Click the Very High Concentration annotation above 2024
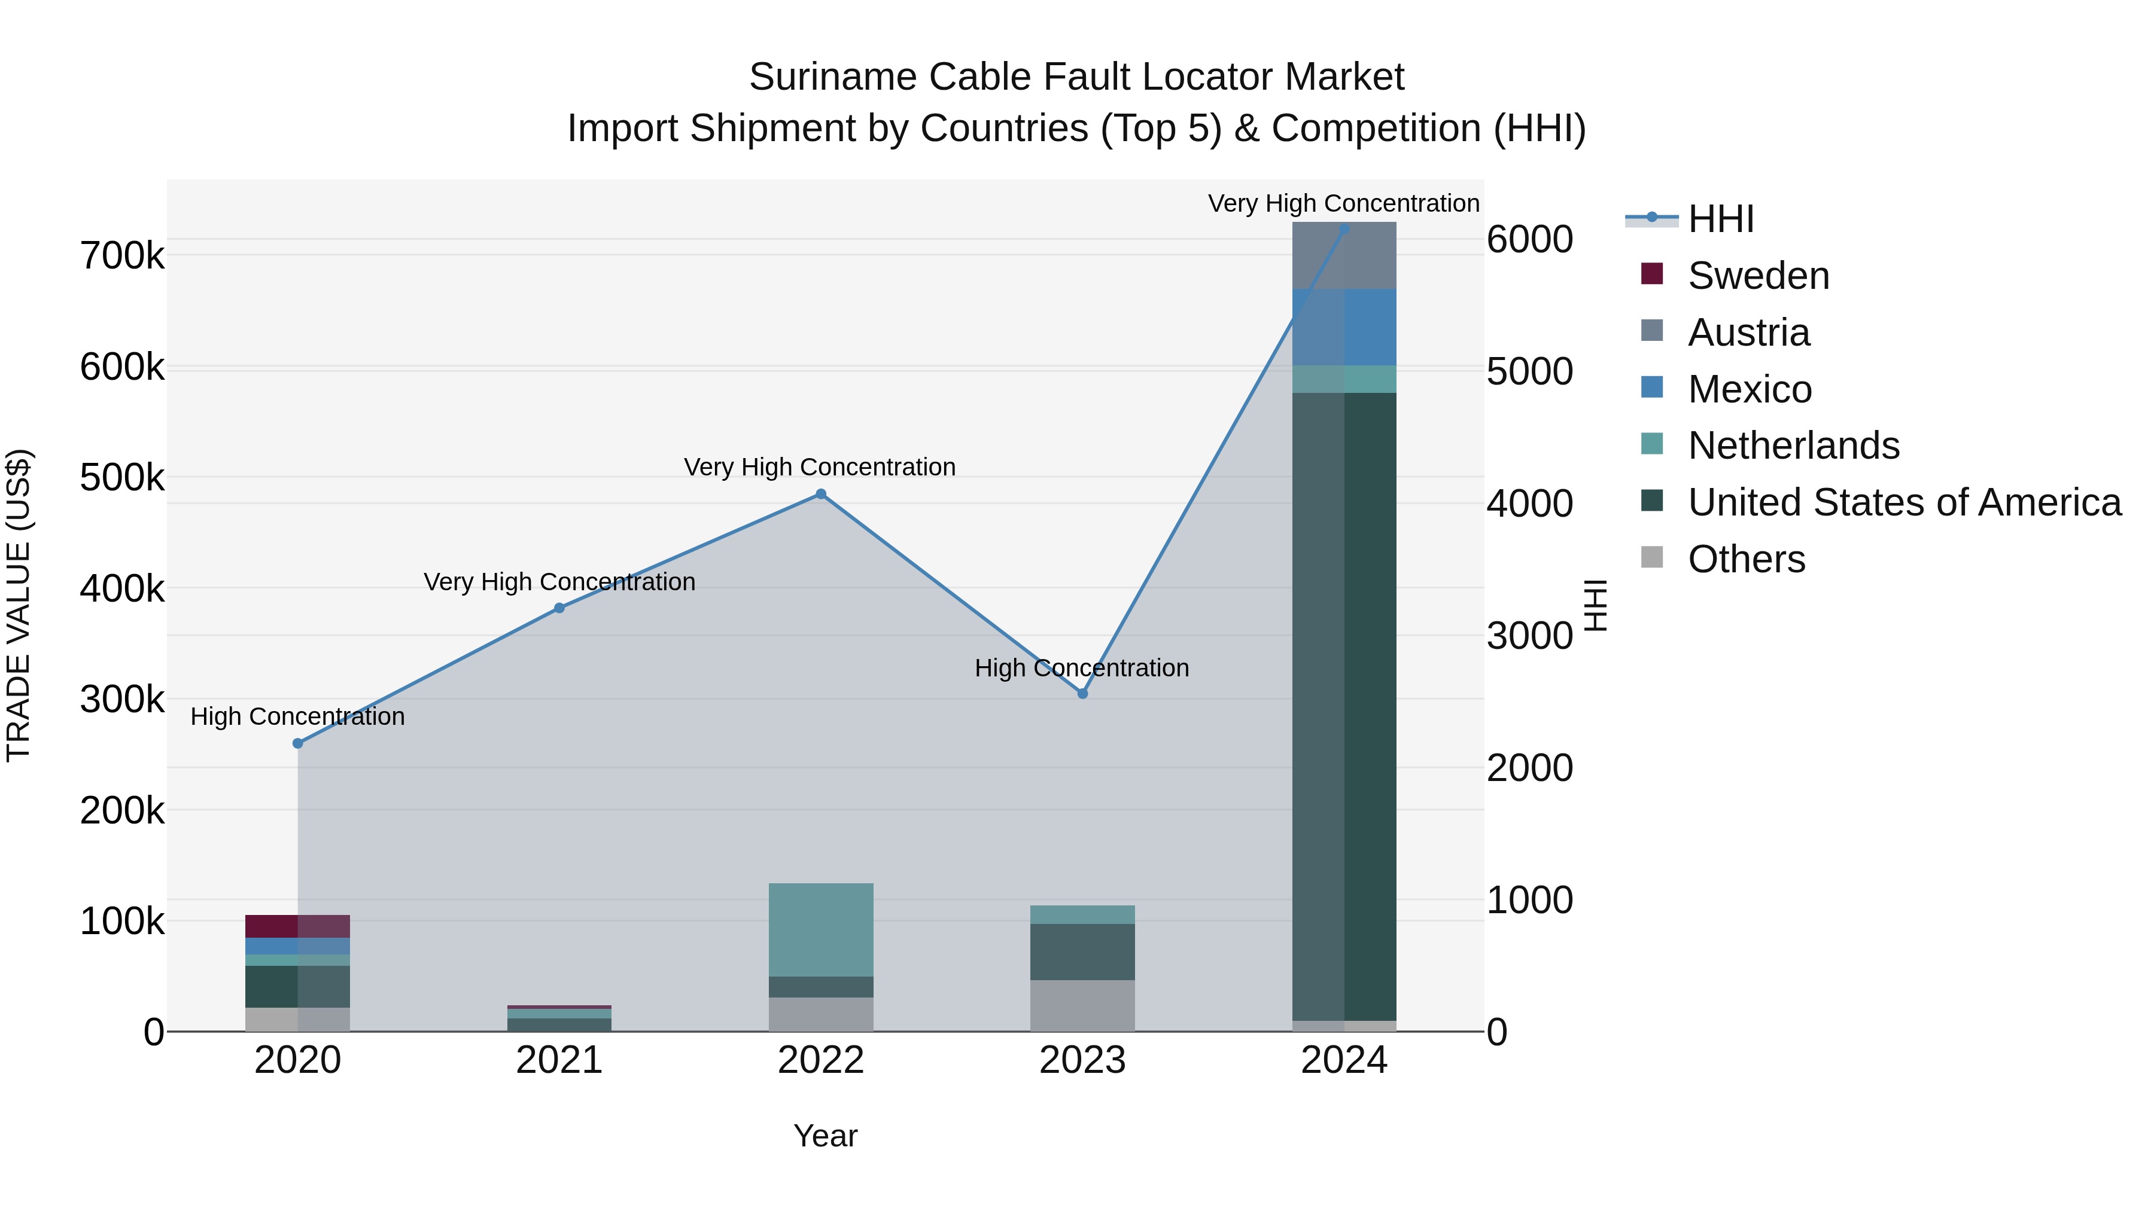This screenshot has width=2154, height=1211. (1344, 204)
